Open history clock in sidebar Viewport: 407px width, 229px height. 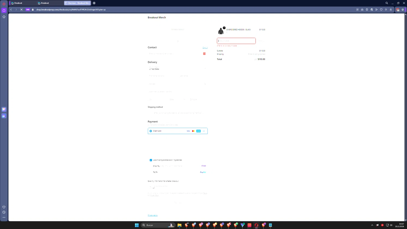(x=4, y=212)
